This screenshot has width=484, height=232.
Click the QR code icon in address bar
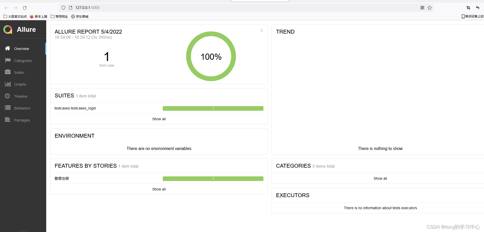422,8
